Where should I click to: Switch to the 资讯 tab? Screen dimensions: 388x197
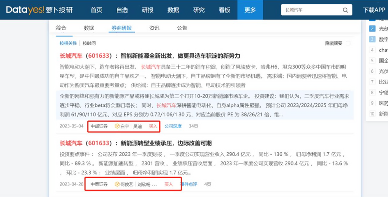coord(154,28)
